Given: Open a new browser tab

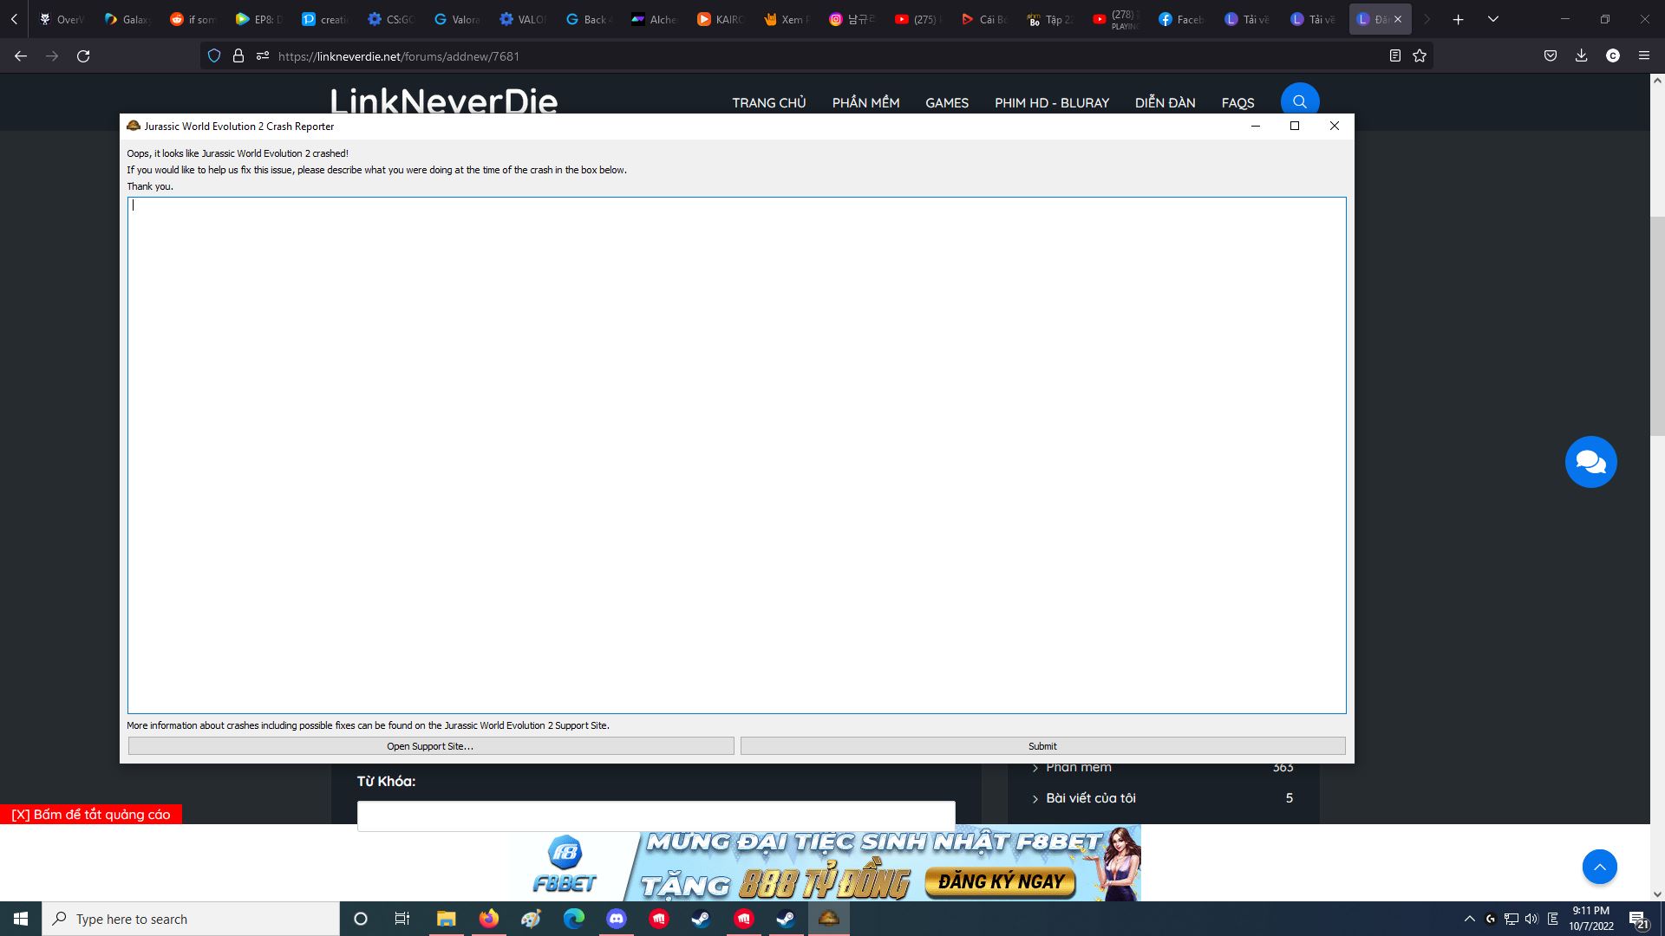Looking at the screenshot, I should point(1459,19).
